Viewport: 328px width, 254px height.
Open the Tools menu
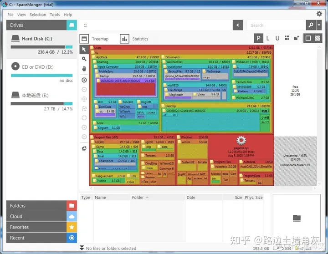[x=55, y=15]
